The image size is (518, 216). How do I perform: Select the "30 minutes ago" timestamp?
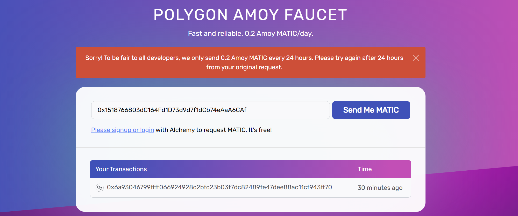coord(380,188)
